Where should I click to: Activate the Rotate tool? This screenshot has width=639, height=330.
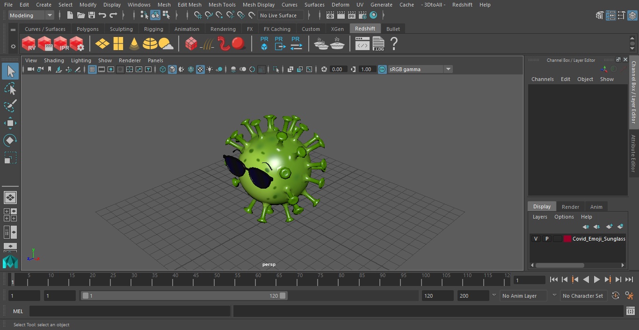point(10,140)
